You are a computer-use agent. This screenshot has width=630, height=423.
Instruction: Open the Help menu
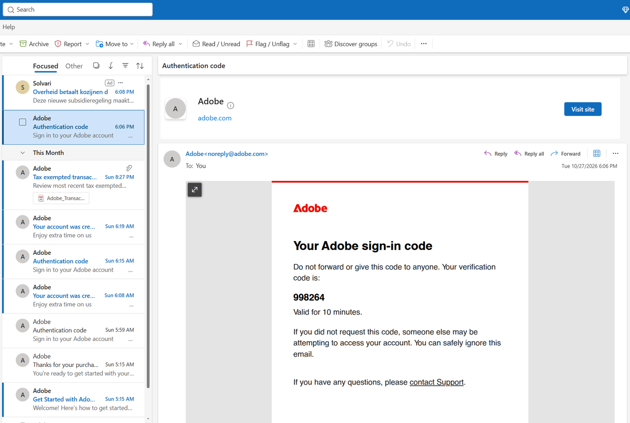tap(9, 27)
